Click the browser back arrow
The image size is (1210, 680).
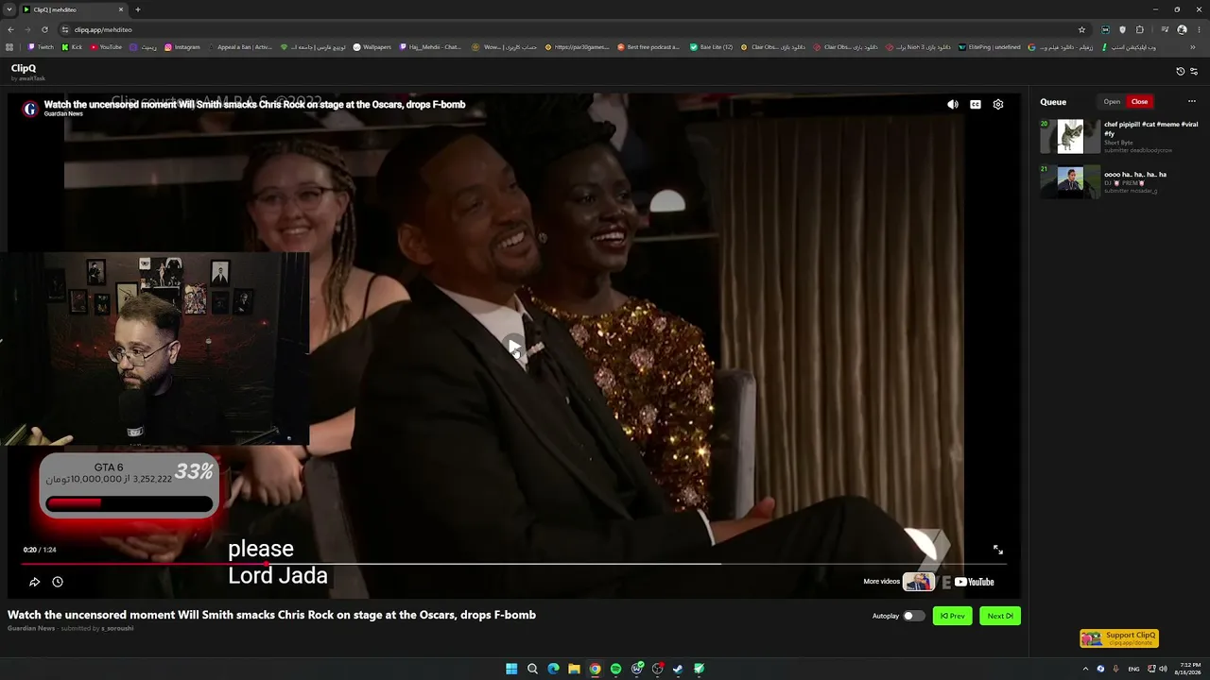[10, 29]
